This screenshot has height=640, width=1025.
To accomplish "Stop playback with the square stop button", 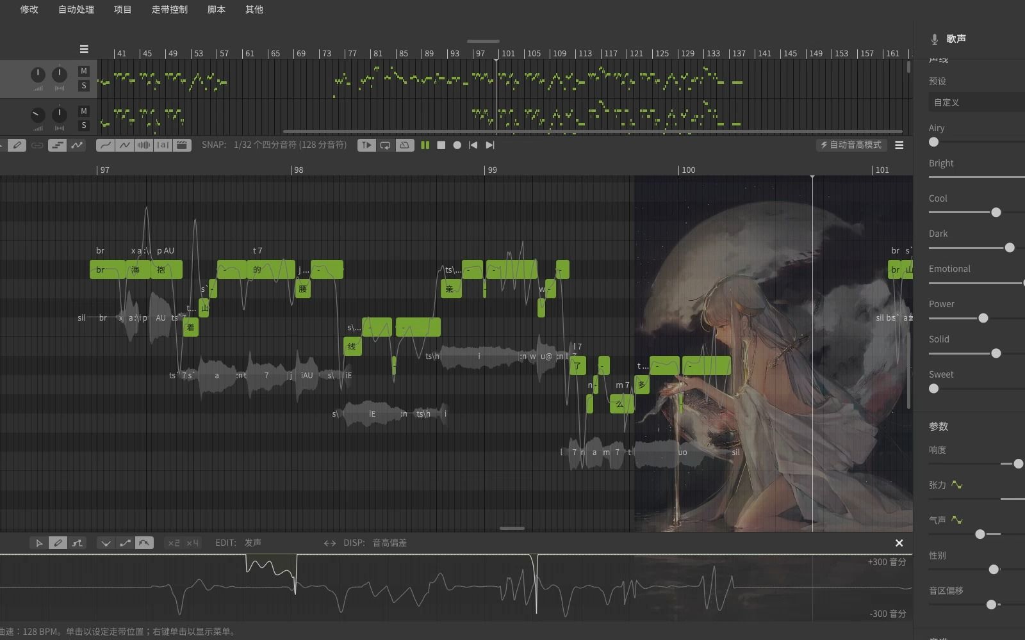I will point(441,145).
